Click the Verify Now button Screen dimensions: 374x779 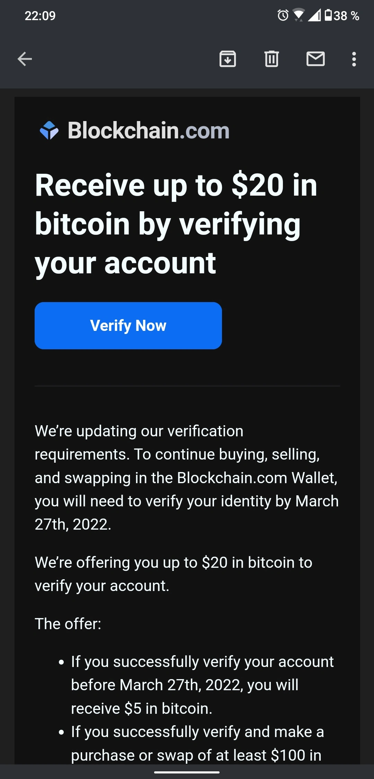point(128,326)
